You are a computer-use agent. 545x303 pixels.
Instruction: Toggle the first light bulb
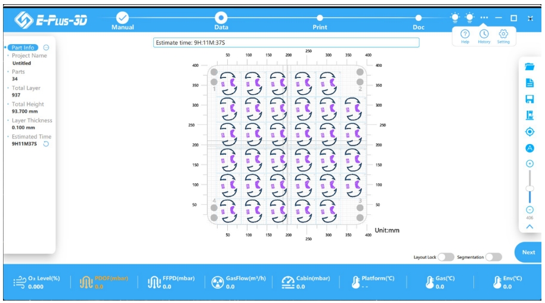pos(455,18)
